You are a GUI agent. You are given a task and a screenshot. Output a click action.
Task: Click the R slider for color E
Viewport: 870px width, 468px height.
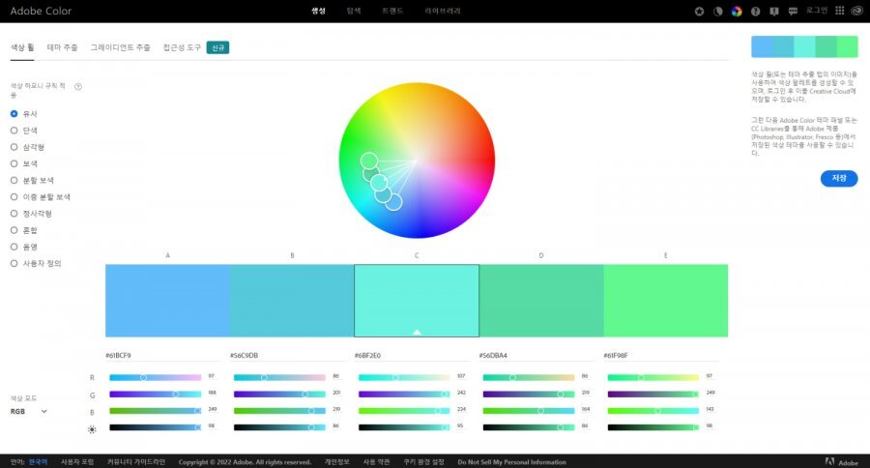pos(653,377)
